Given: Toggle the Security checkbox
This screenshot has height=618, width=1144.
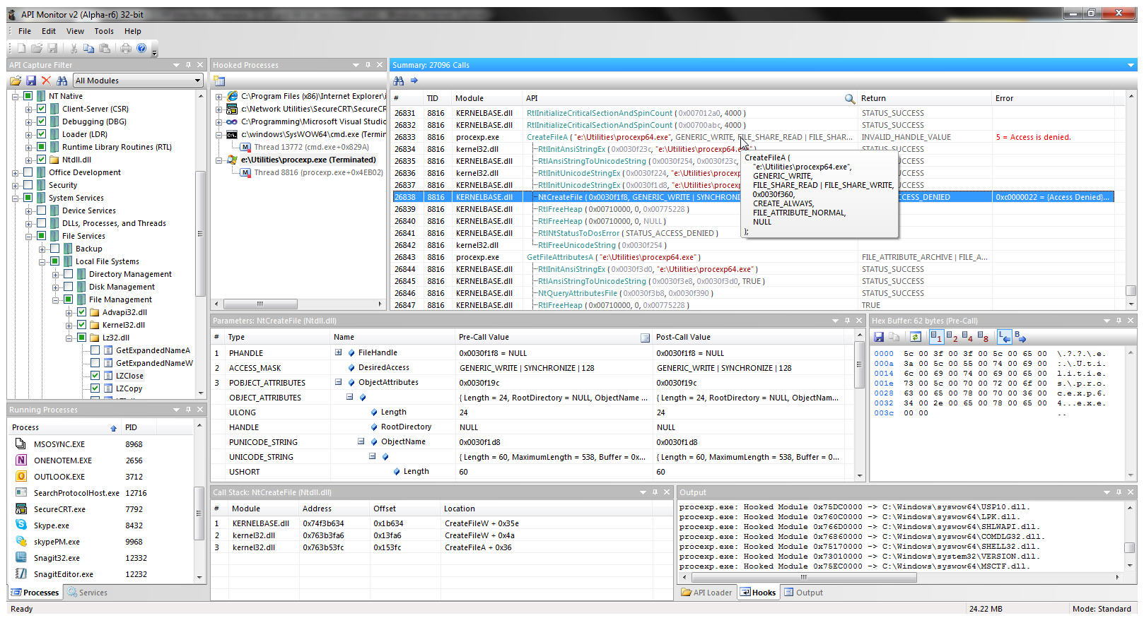Looking at the screenshot, I should tap(28, 185).
